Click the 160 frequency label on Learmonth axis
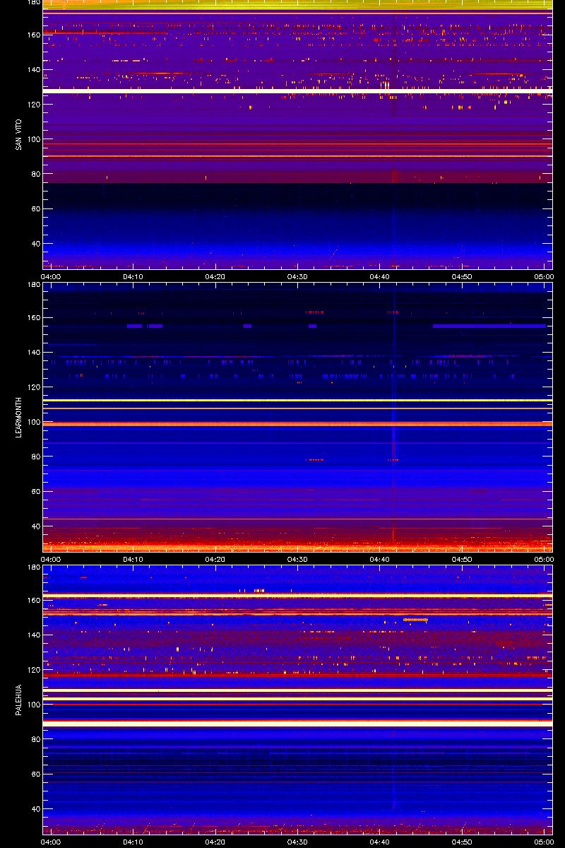Viewport: 565px width, 848px height. click(x=32, y=317)
